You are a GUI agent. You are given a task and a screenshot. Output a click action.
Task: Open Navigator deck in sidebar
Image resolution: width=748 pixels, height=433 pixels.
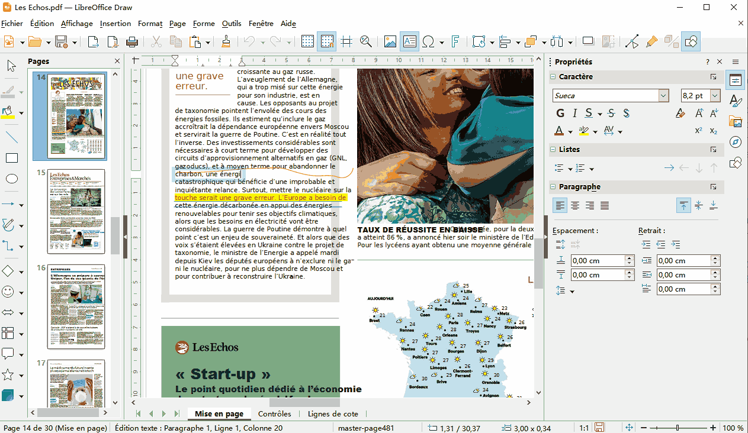[x=736, y=142]
